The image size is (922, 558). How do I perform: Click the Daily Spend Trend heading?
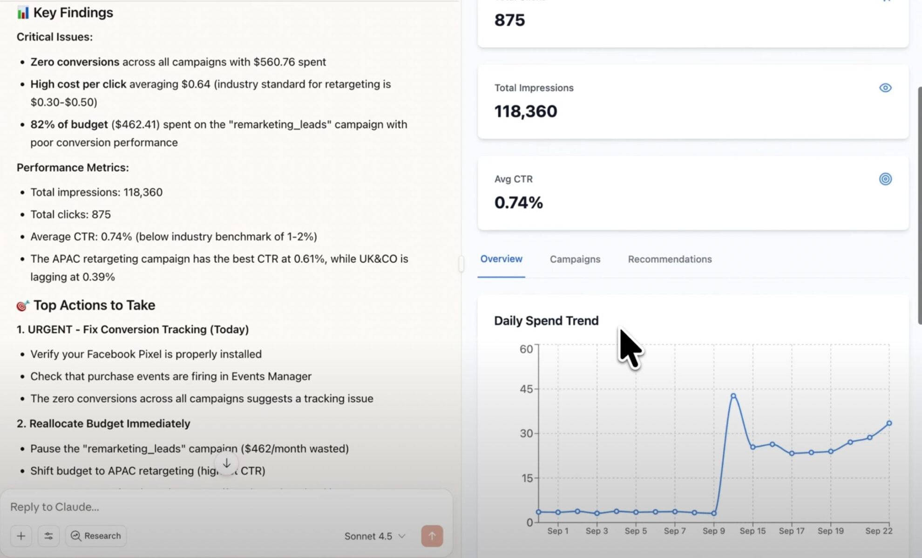click(x=546, y=320)
